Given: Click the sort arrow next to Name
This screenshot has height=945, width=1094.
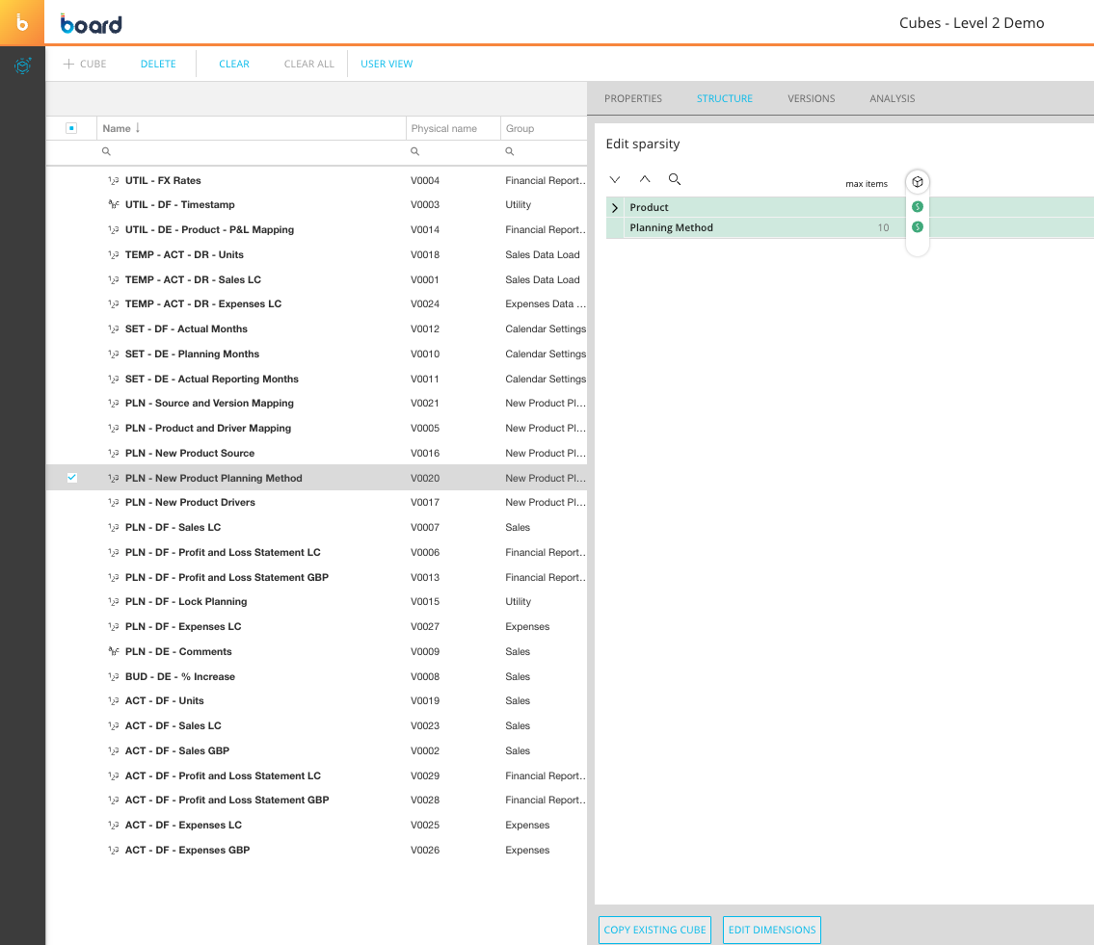Looking at the screenshot, I should click(x=138, y=127).
